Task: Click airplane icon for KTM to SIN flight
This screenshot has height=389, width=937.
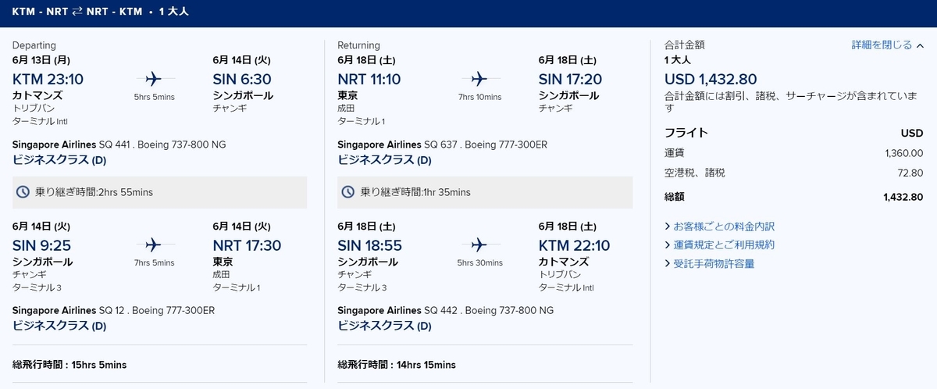Action: (x=154, y=79)
